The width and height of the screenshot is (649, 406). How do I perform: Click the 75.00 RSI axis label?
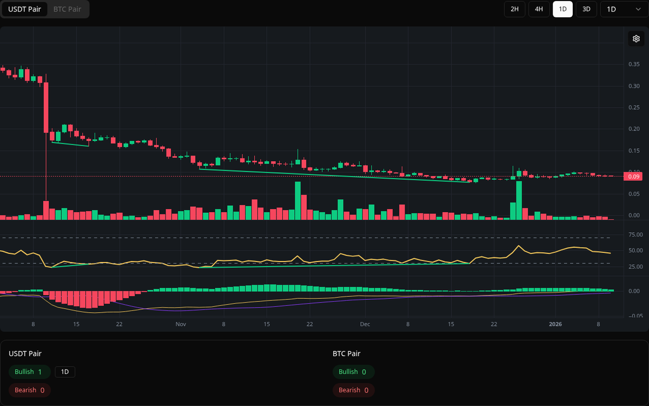pos(635,234)
